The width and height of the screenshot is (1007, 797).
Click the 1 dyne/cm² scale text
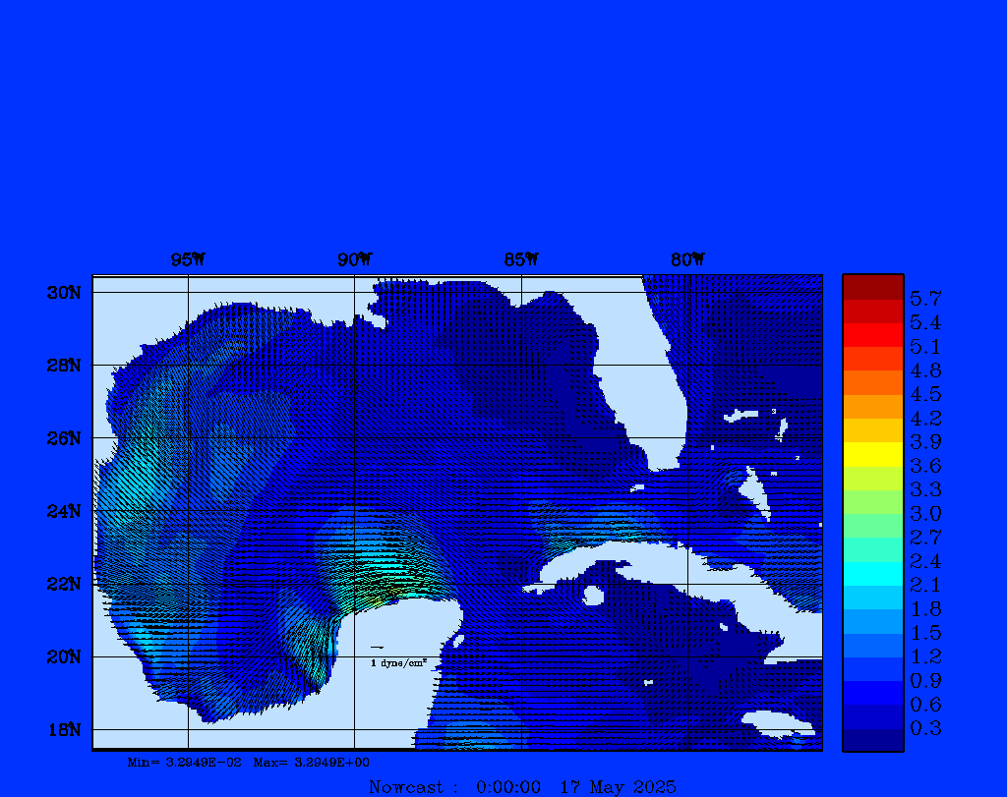397,663
